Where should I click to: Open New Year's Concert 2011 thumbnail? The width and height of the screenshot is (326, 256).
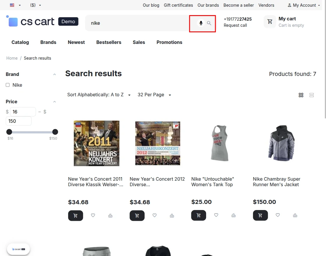pyautogui.click(x=96, y=143)
